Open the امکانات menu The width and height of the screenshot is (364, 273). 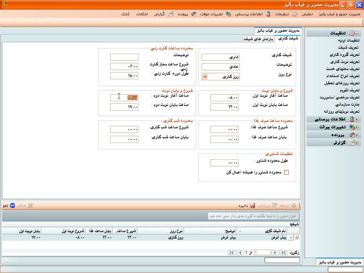(142, 14)
